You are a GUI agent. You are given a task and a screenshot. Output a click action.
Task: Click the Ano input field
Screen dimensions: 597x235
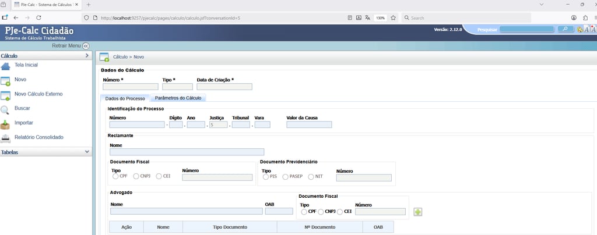[196, 124]
